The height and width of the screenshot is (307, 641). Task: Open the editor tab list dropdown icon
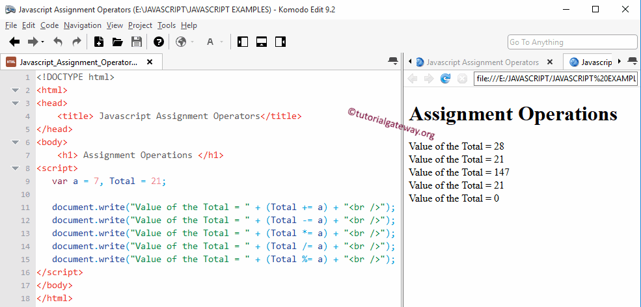392,61
